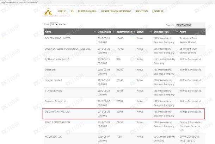The width and height of the screenshot is (215, 144).
Task: Click date 2019-08-02 cell
Action: point(104,103)
